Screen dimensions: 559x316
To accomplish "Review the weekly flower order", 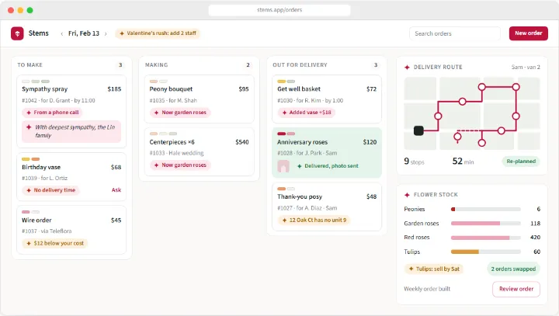I will tap(516, 289).
